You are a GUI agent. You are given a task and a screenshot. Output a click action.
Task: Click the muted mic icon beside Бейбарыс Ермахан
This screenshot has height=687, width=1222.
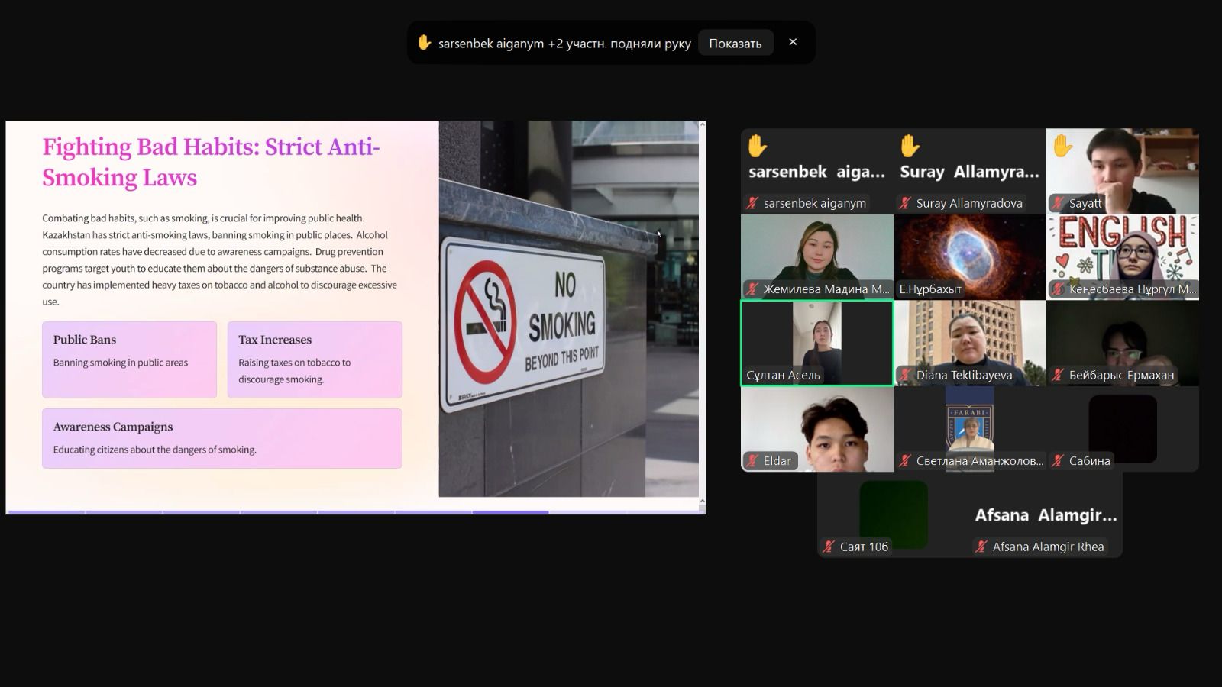(1059, 375)
